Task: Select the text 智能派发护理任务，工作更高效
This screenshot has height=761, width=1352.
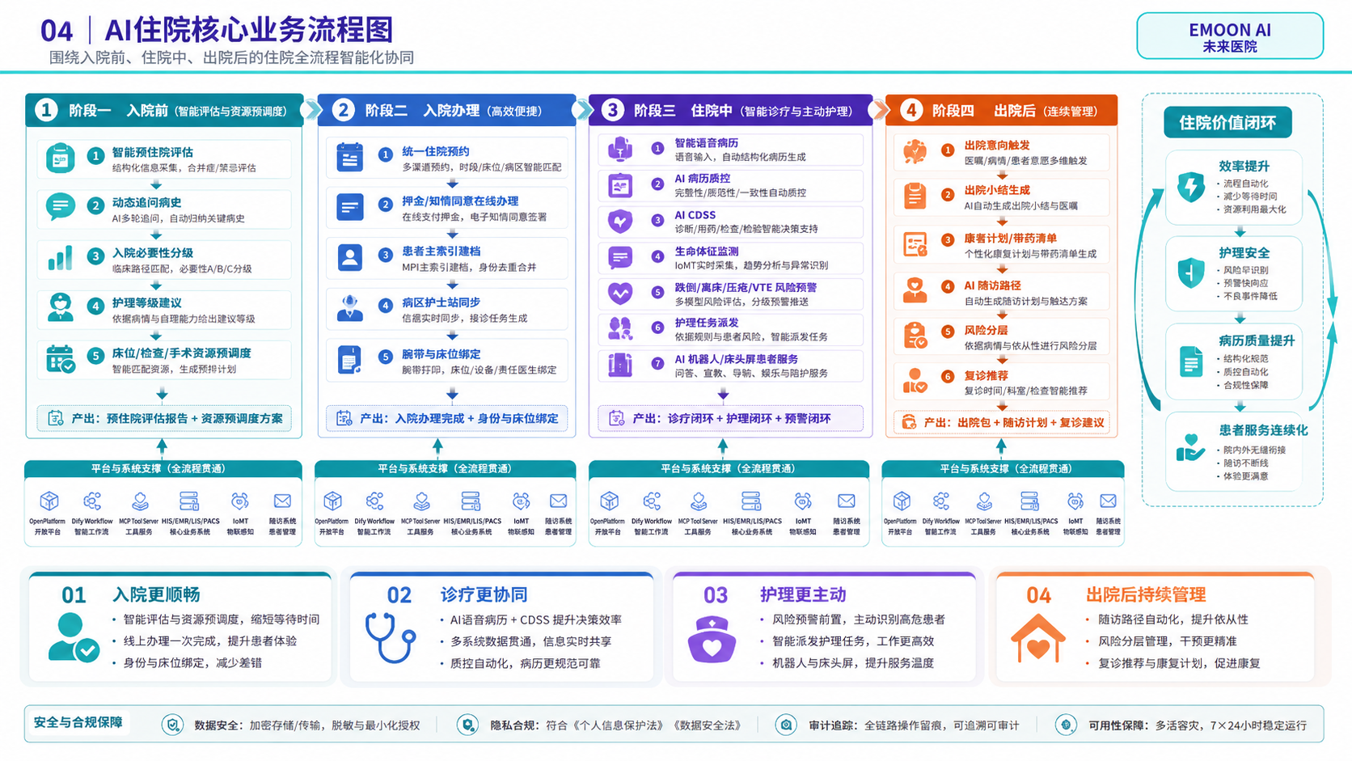Action: pyautogui.click(x=853, y=641)
